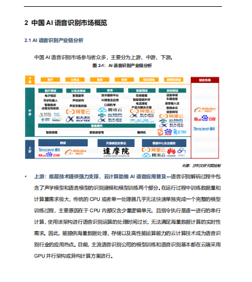Click the teal 智能硬件 bar
The image size is (252, 282).
(x=97, y=126)
